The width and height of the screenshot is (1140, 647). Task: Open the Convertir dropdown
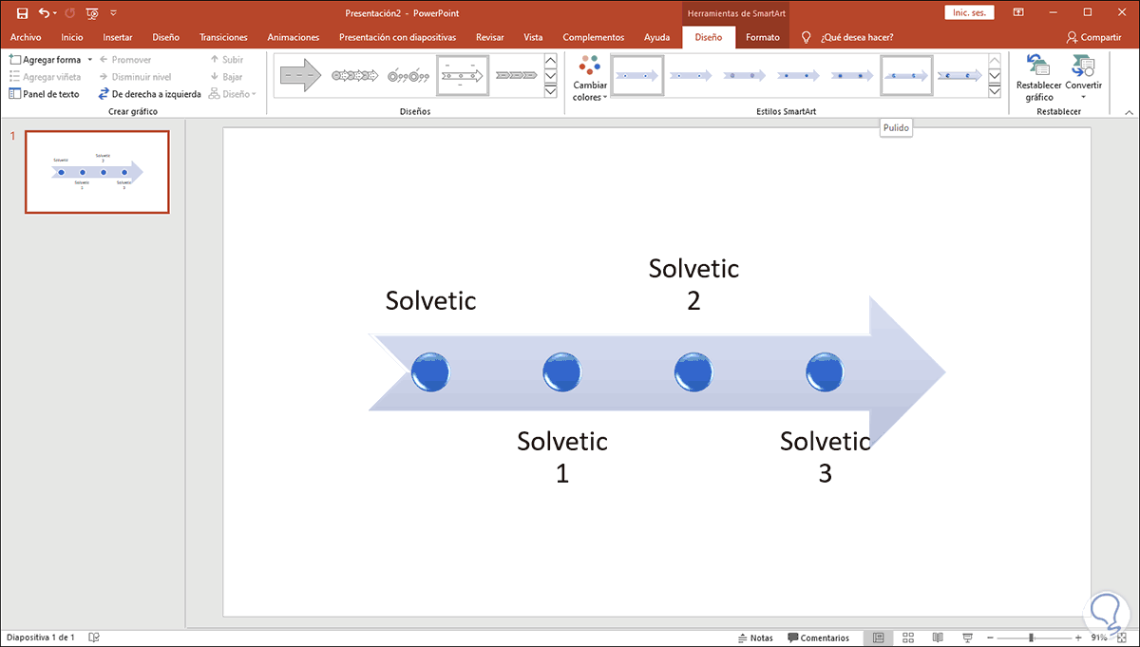(1084, 78)
